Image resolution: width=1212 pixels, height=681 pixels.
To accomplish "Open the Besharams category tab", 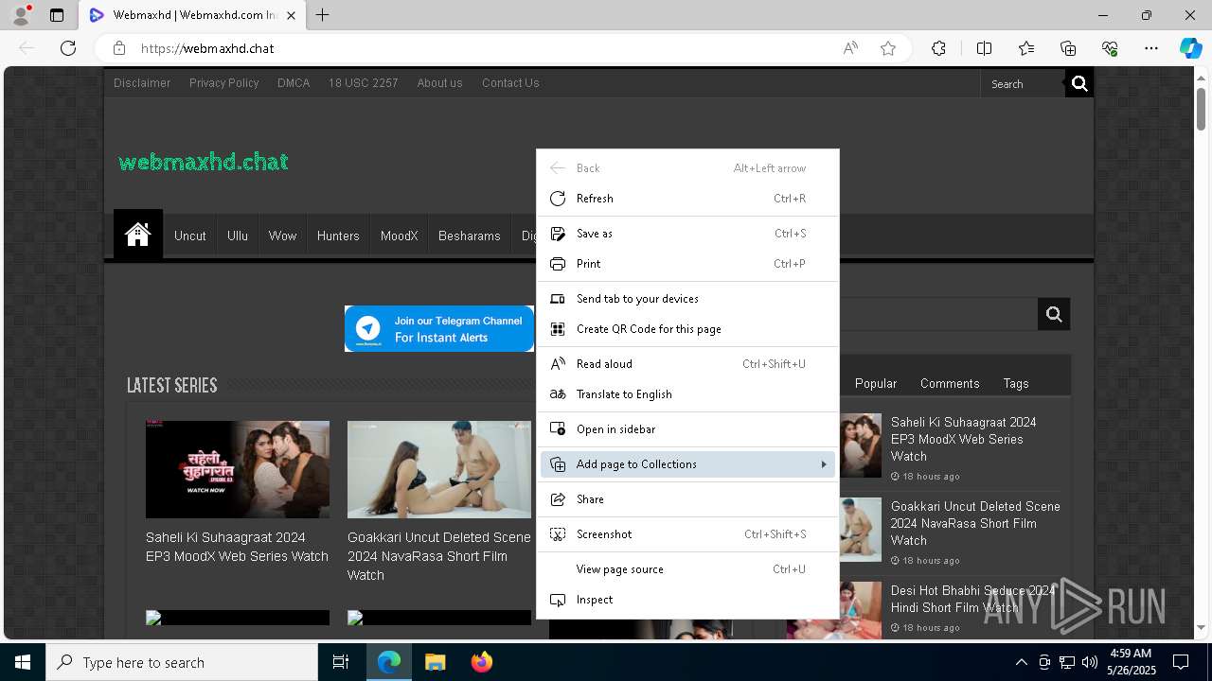I will click(x=469, y=236).
